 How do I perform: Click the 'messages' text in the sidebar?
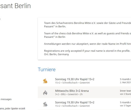tap(6, 99)
